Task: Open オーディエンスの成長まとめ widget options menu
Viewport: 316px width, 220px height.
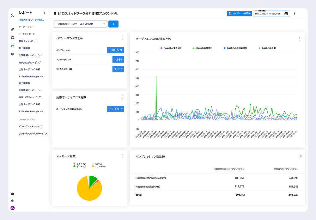Action: 300,39
